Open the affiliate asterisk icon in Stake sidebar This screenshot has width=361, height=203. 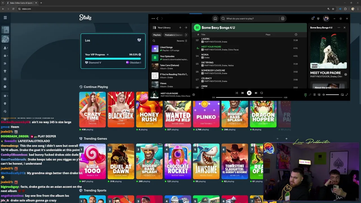click(5, 63)
